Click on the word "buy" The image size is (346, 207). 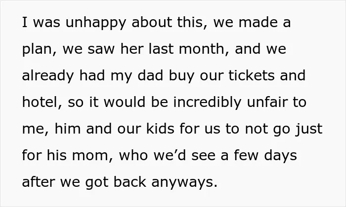point(181,76)
